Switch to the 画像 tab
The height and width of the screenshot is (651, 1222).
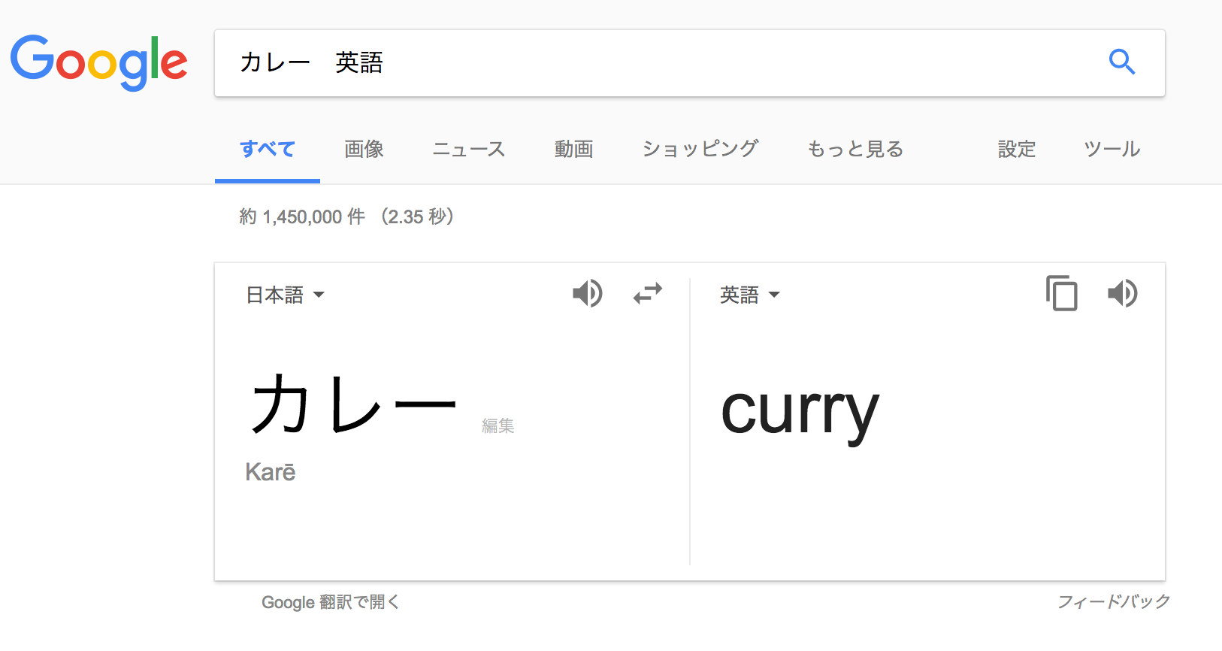coord(364,149)
